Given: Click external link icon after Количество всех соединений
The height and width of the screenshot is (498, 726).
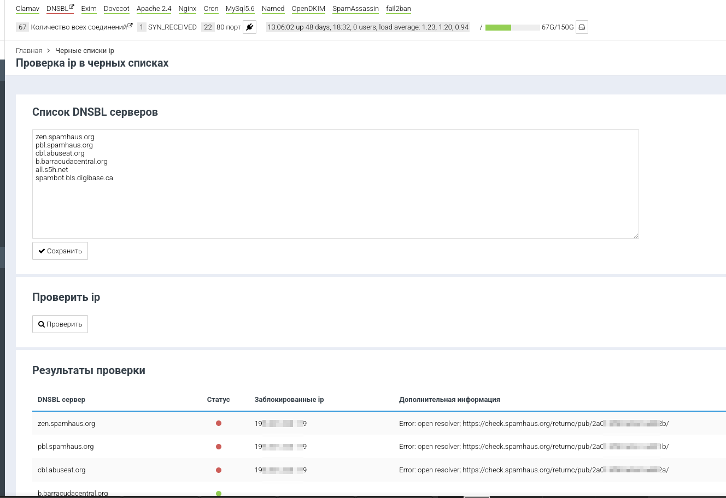Looking at the screenshot, I should pos(130,26).
